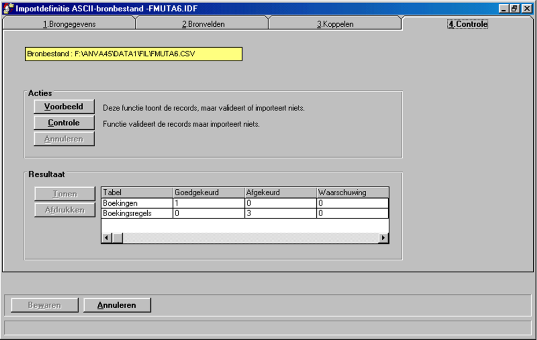Select the 4.Controle tab
Image resolution: width=537 pixels, height=340 pixels.
467,24
